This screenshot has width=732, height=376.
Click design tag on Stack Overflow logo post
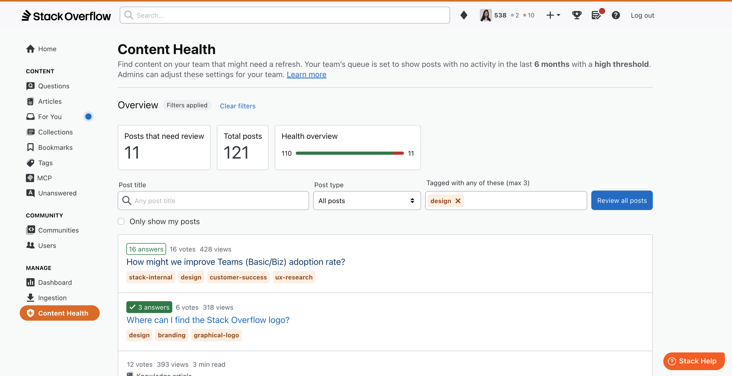[x=139, y=335]
